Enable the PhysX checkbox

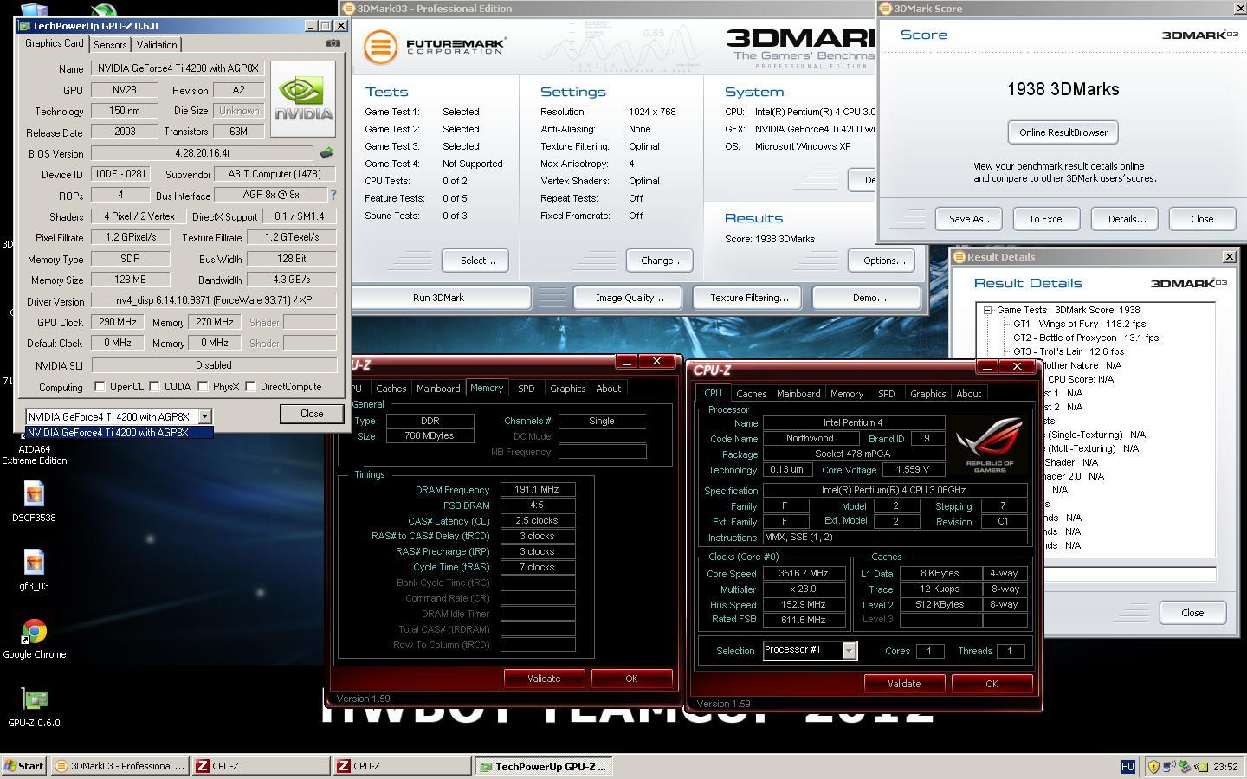coord(203,387)
